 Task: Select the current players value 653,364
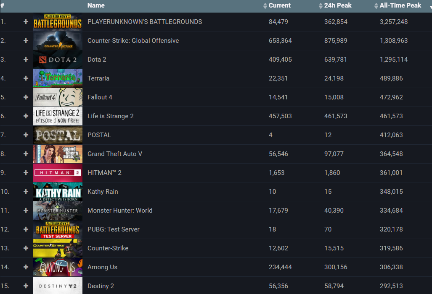(x=280, y=41)
